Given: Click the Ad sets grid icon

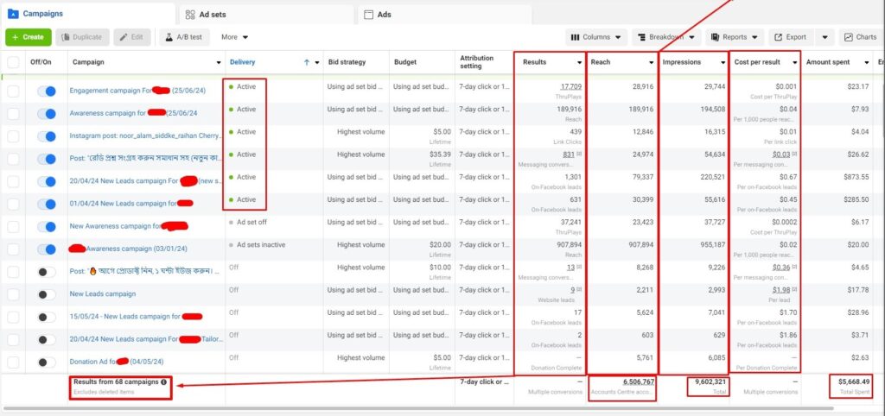Looking at the screenshot, I should (190, 15).
